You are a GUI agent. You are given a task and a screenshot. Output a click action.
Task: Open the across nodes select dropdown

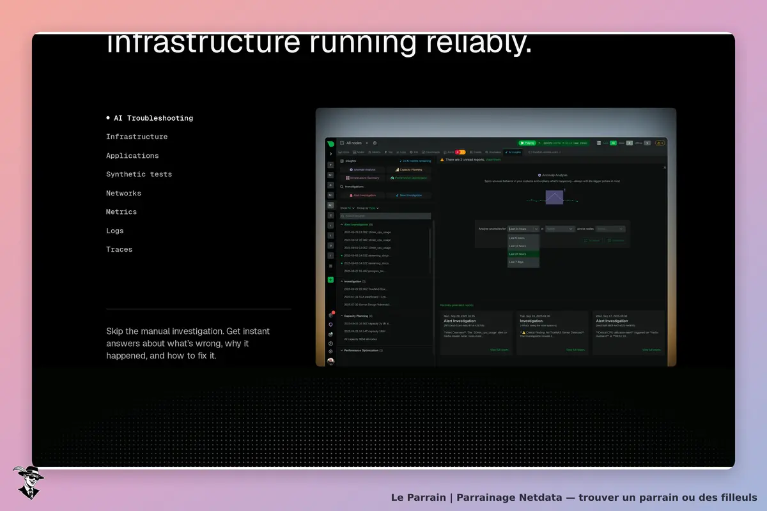[610, 229]
